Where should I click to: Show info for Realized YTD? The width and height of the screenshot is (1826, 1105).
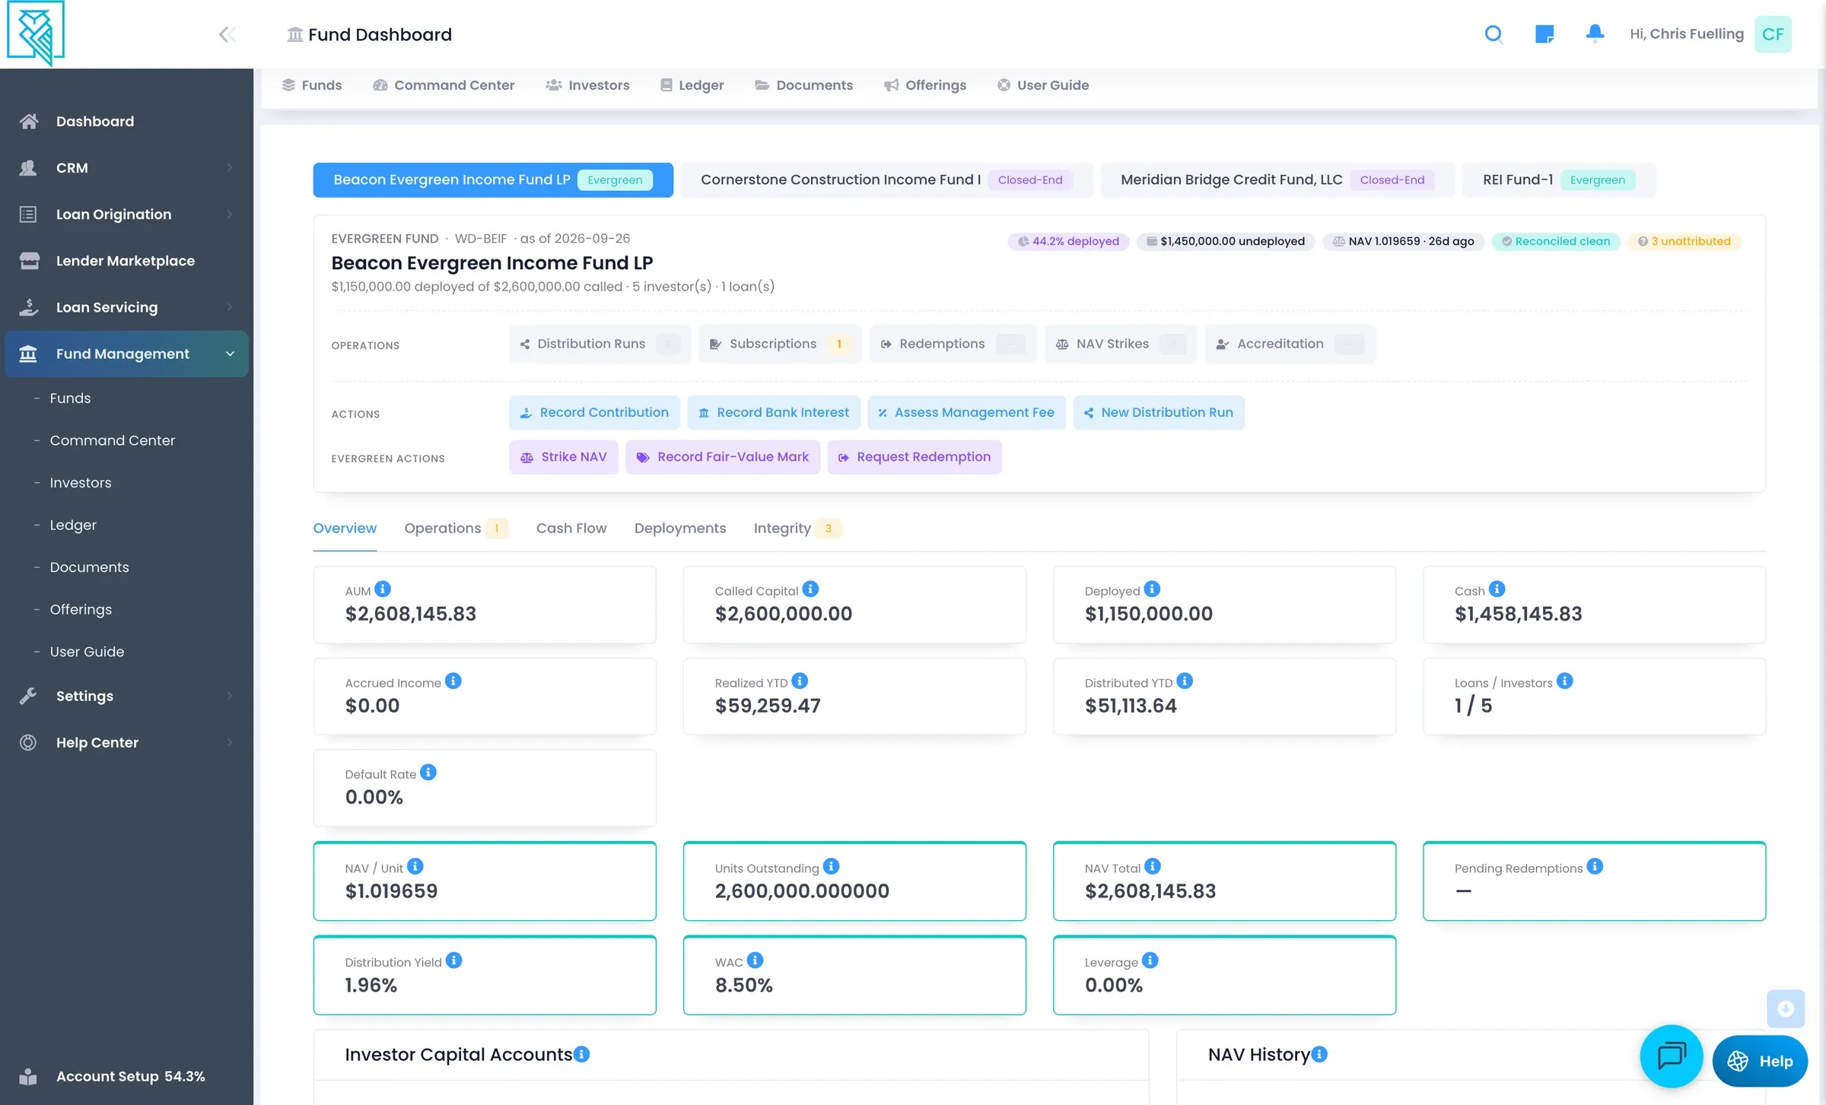point(800,681)
